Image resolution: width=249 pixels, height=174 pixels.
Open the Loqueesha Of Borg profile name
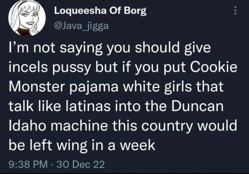pos(100,11)
